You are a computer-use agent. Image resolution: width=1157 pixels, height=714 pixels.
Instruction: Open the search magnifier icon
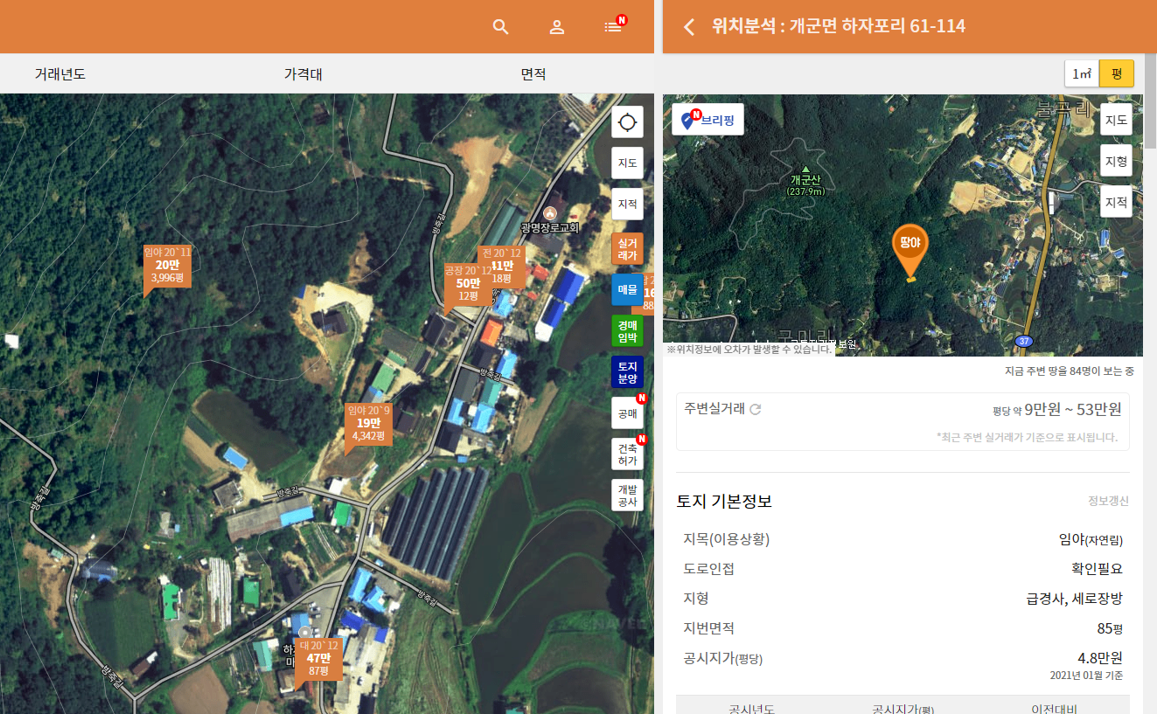(x=500, y=26)
